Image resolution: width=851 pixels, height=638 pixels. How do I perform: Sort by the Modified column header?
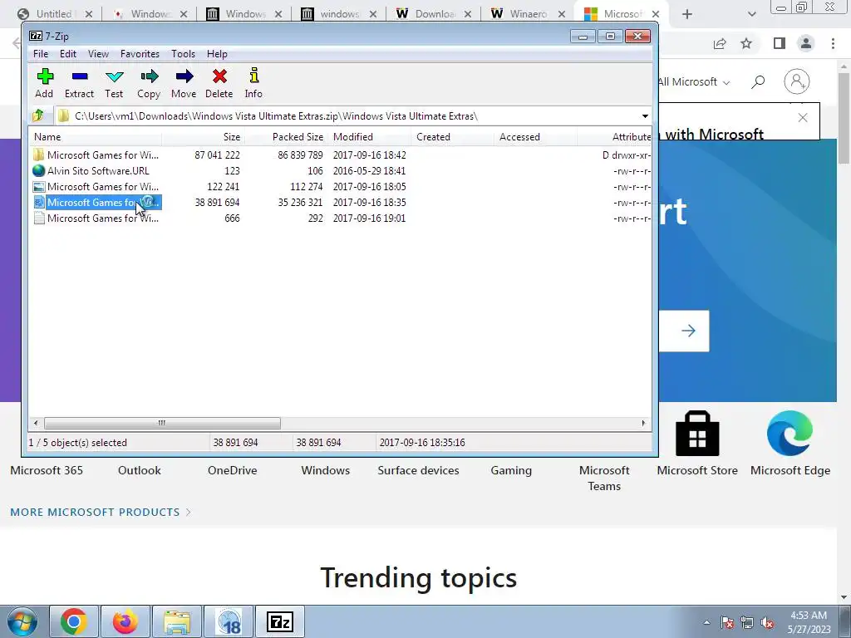[x=370, y=137]
